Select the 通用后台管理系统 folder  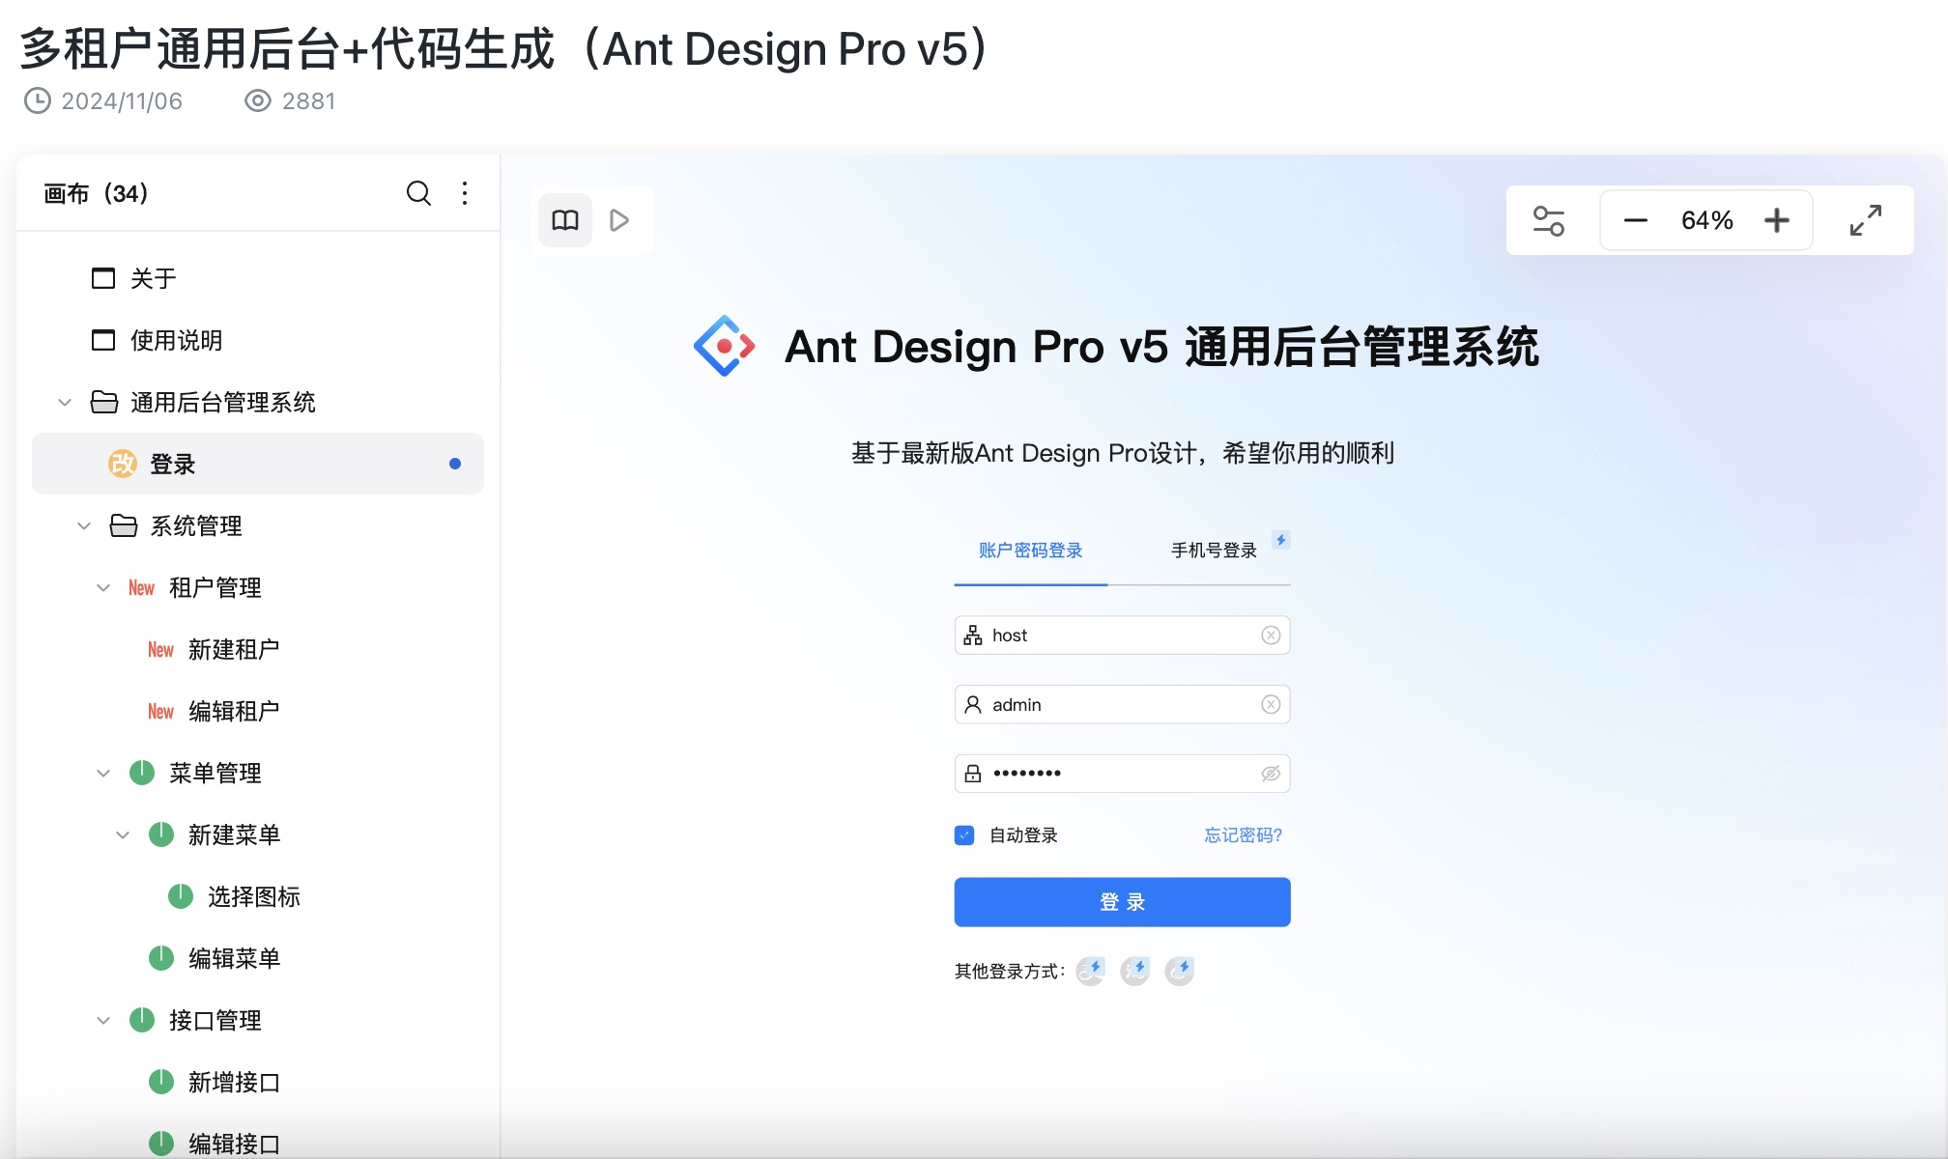(x=223, y=402)
